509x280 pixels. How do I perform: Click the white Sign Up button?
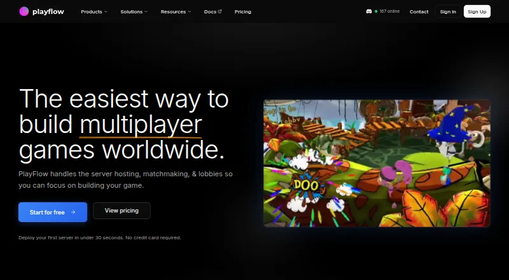(477, 11)
